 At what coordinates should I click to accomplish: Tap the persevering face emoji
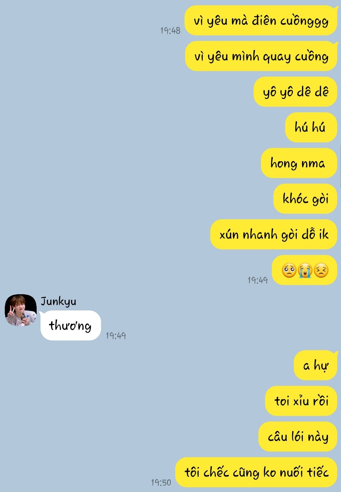point(321,271)
